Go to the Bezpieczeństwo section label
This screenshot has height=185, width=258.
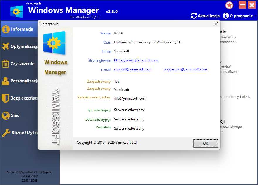pos(24,98)
